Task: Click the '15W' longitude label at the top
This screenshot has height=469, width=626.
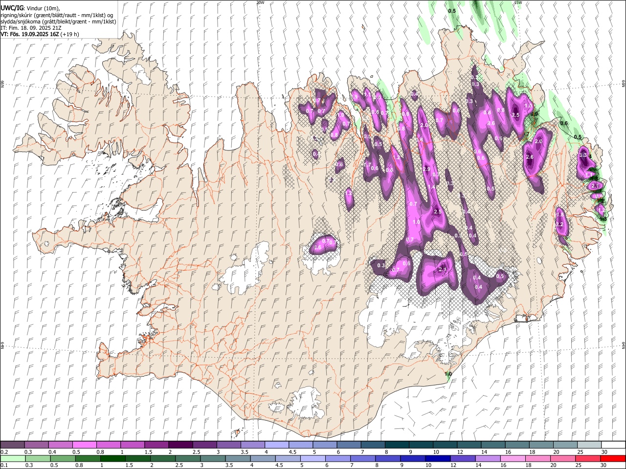Action: (518, 2)
